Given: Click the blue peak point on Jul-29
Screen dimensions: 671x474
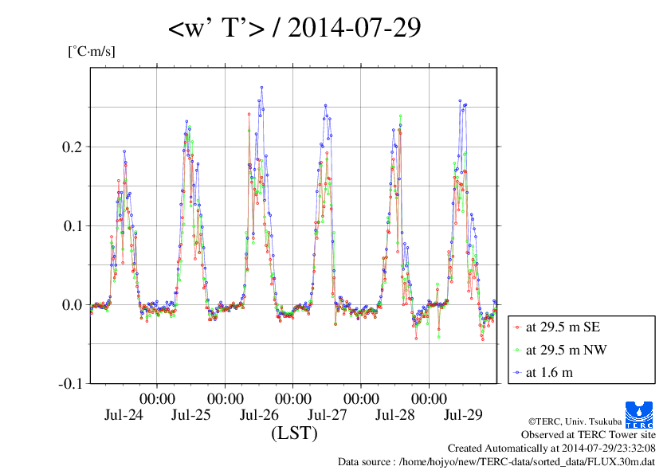Looking at the screenshot, I should (x=460, y=101).
